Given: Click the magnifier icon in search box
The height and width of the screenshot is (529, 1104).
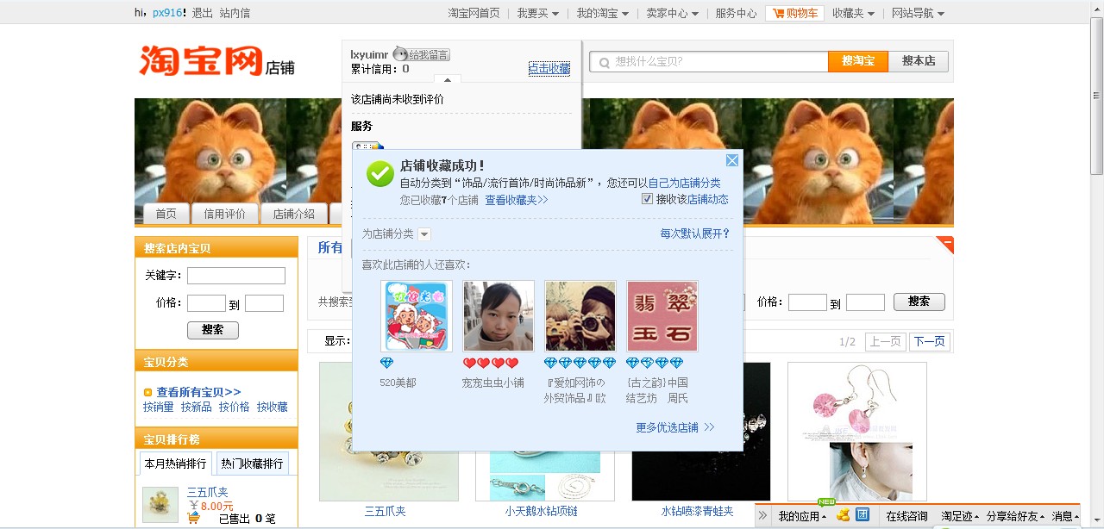Looking at the screenshot, I should pyautogui.click(x=603, y=62).
